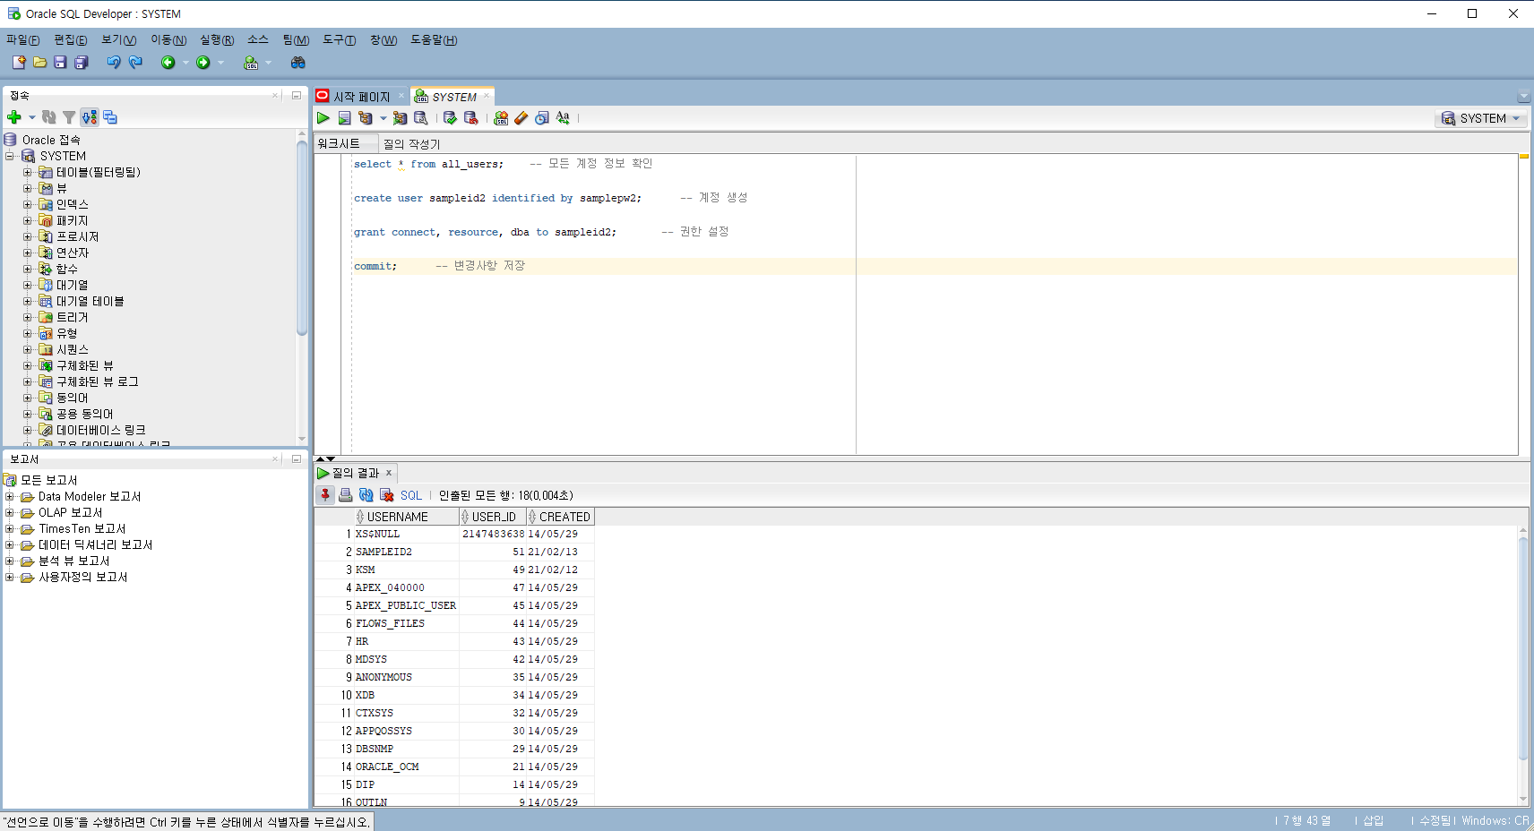The height and width of the screenshot is (831, 1534).
Task: Sort by the CREATED column header
Action: [561, 517]
